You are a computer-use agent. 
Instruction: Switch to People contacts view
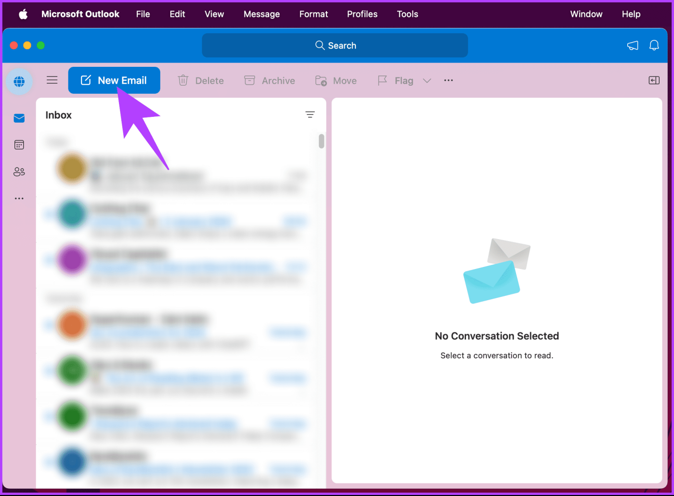pyautogui.click(x=19, y=172)
